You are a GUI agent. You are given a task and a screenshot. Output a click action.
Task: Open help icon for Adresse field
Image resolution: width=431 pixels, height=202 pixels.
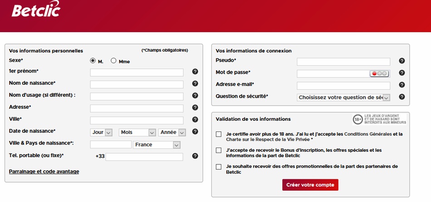(x=195, y=108)
